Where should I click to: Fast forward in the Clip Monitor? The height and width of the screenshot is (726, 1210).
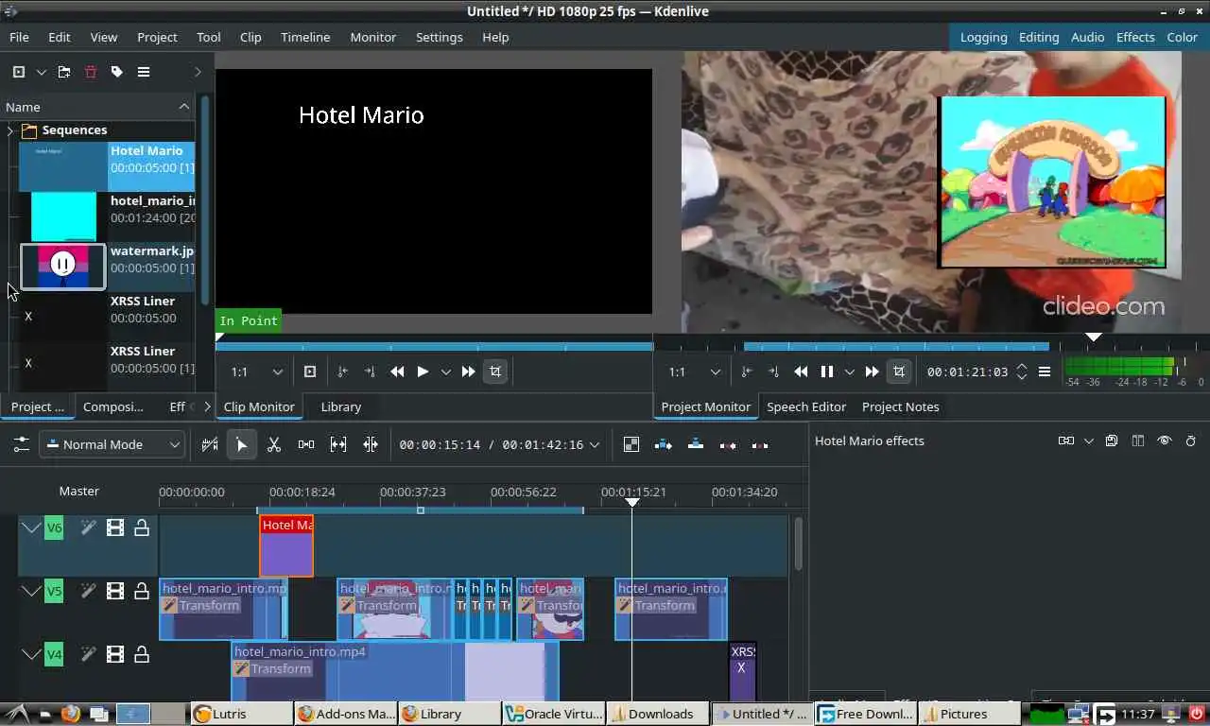(x=468, y=372)
